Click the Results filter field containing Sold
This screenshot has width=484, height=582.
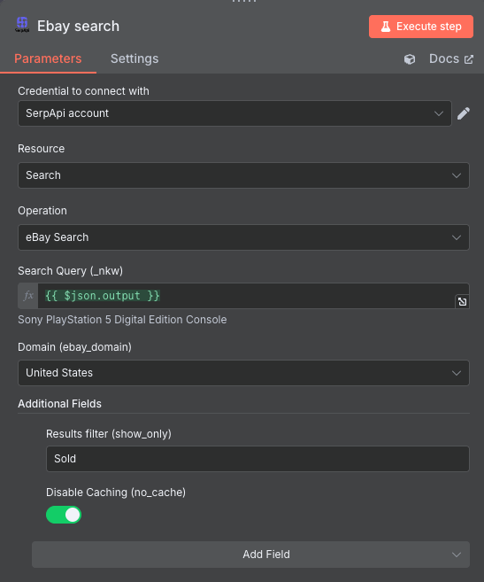click(257, 459)
